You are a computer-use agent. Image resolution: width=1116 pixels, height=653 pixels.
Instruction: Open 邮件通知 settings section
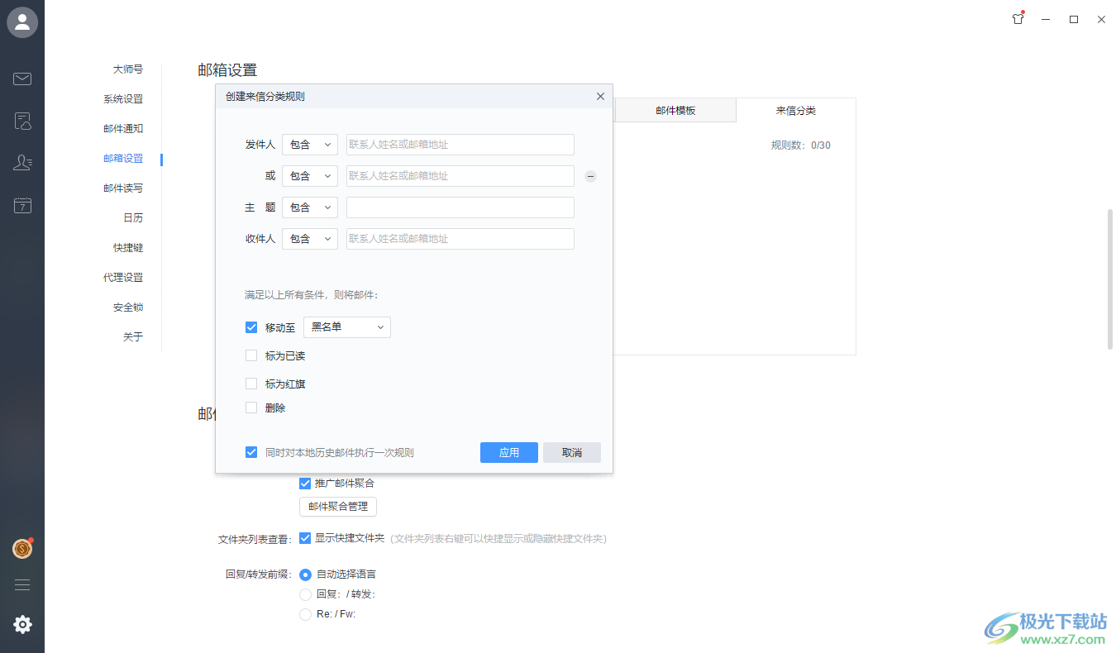(x=123, y=129)
